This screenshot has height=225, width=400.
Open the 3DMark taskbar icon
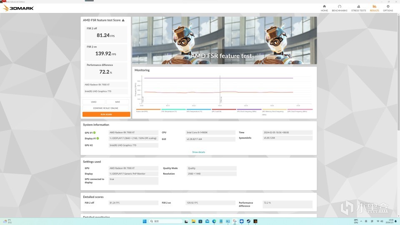pyautogui.click(x=255, y=221)
